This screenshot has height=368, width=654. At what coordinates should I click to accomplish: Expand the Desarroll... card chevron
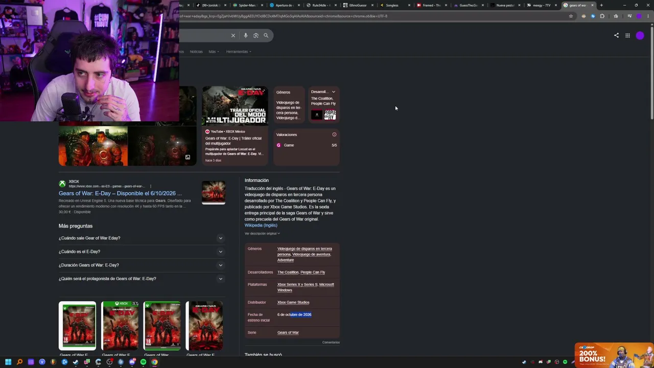coord(334,92)
